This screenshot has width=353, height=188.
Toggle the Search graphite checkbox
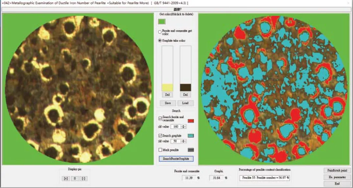[x=160, y=136]
